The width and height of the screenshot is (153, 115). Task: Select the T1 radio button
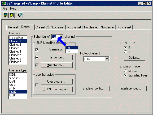click(125, 52)
